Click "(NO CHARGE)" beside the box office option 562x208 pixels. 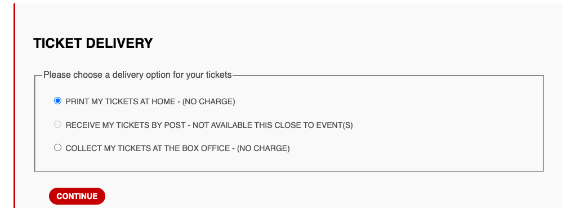263,148
